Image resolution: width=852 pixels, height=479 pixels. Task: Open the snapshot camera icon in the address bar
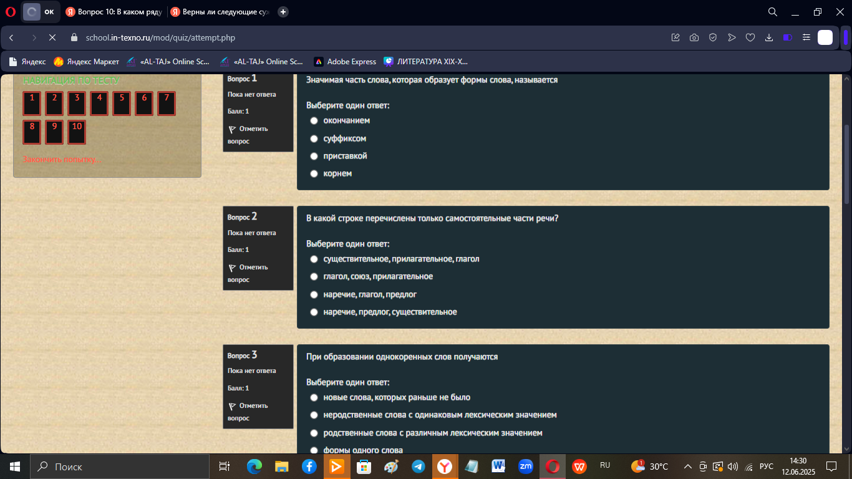(x=694, y=37)
